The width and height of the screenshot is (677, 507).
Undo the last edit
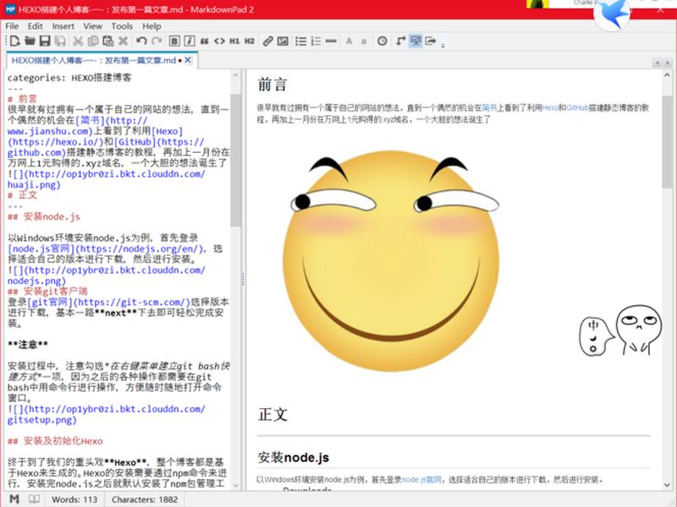141,41
